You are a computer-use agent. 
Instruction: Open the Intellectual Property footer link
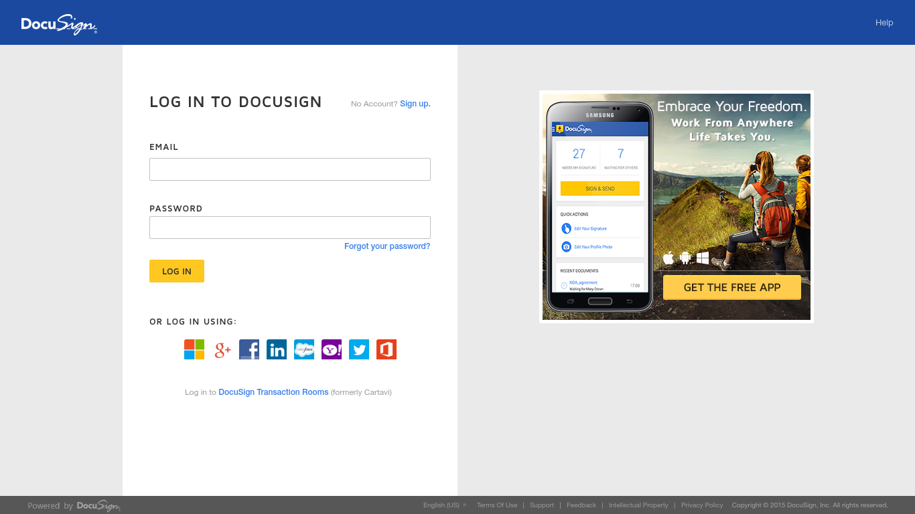[x=638, y=505]
